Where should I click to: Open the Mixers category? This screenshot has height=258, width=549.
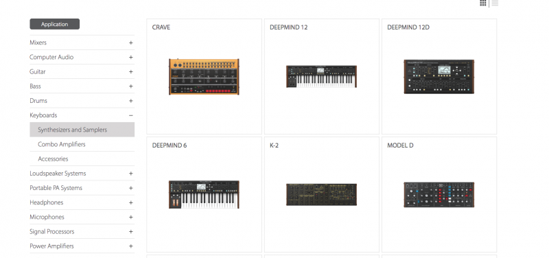(x=38, y=43)
